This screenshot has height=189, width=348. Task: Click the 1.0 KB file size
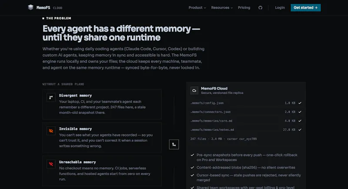pos(290,103)
